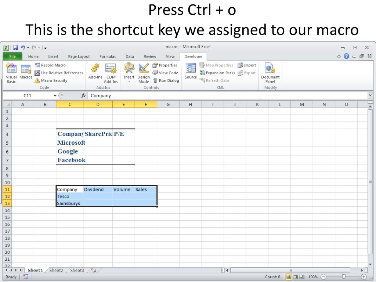Viewport: 376px width, 282px height.
Task: Start Record Macro
Action: pos(50,65)
